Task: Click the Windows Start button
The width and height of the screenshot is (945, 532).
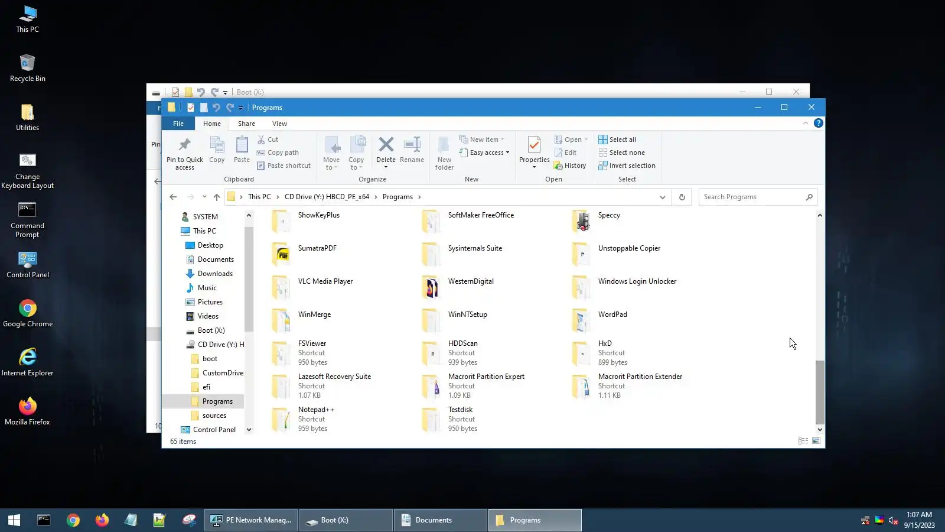Action: [14, 520]
